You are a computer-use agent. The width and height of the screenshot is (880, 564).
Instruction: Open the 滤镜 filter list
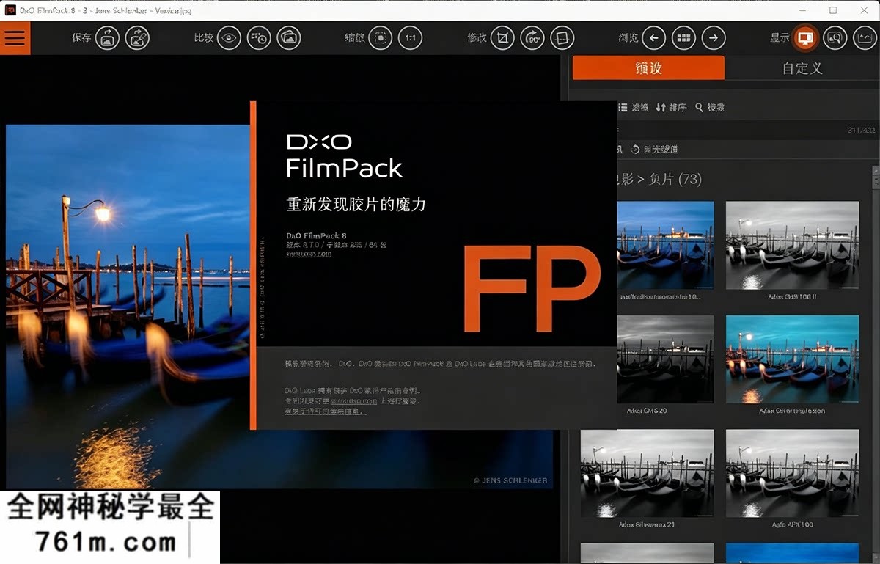click(x=633, y=107)
